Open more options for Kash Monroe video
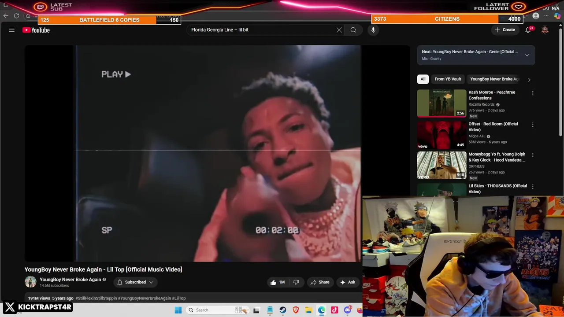Viewport: 564px width, 317px height. tap(533, 93)
